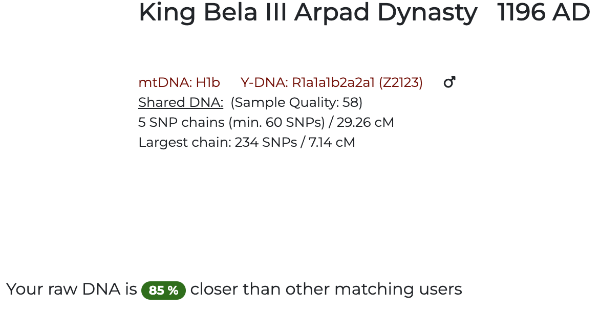Click the Sample Quality: 58 text

pyautogui.click(x=296, y=102)
